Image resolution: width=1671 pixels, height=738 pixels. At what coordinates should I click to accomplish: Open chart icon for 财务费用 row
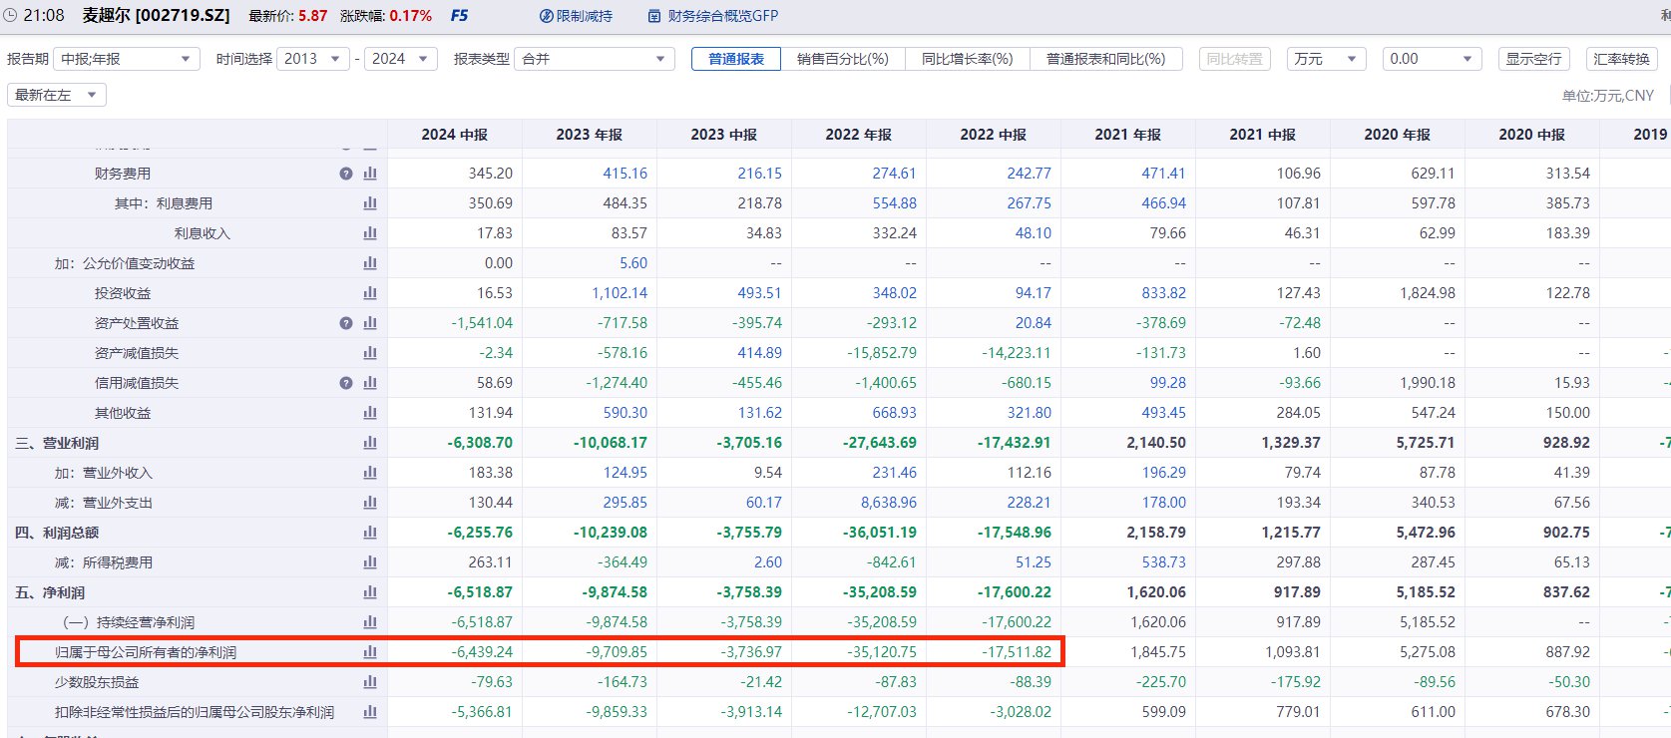(370, 174)
